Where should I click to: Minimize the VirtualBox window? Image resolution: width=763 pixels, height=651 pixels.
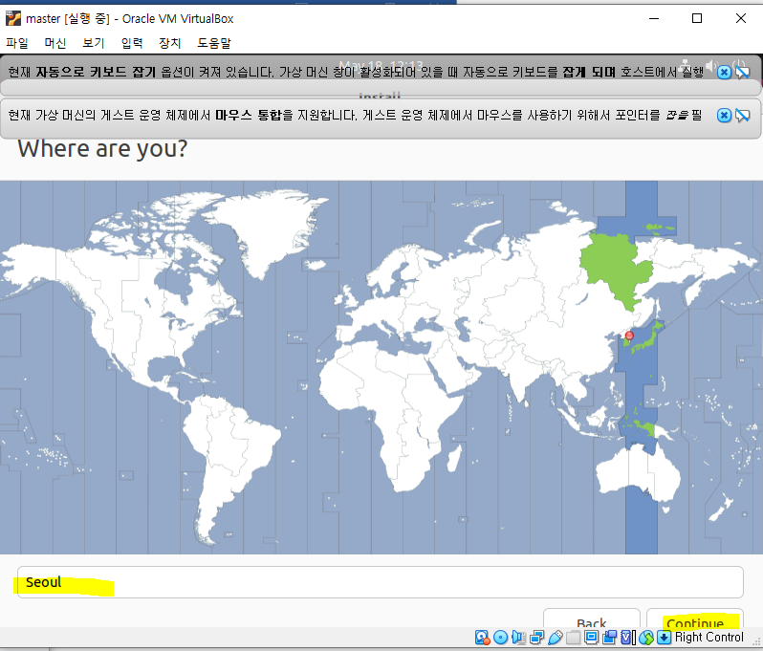(654, 18)
